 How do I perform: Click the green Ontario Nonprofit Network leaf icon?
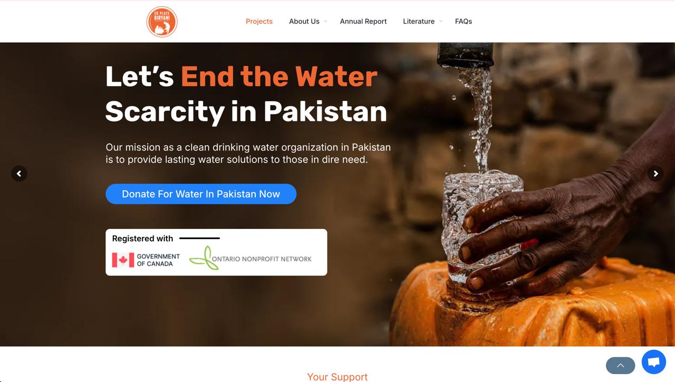(202, 258)
